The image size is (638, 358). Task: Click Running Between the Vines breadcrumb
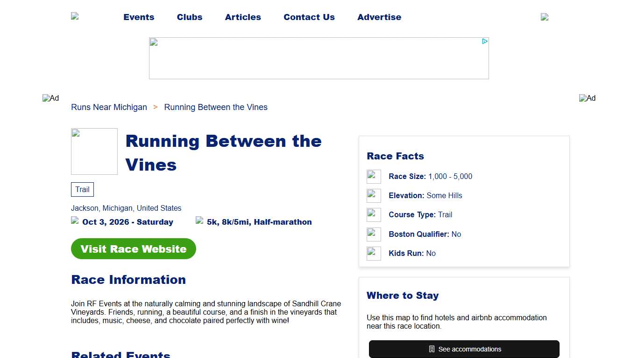pyautogui.click(x=216, y=107)
